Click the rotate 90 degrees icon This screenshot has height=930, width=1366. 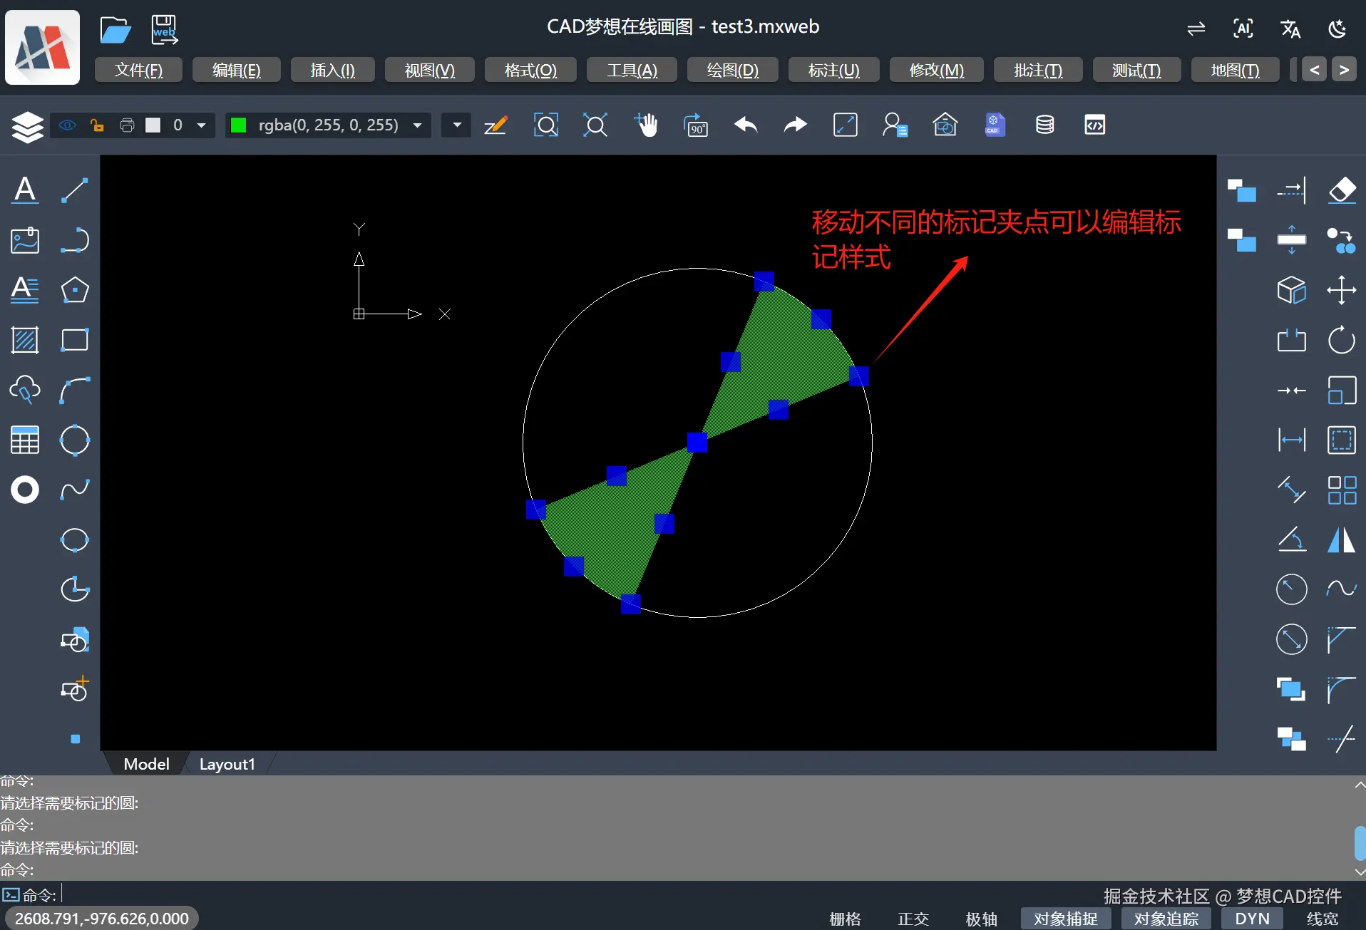tap(696, 125)
